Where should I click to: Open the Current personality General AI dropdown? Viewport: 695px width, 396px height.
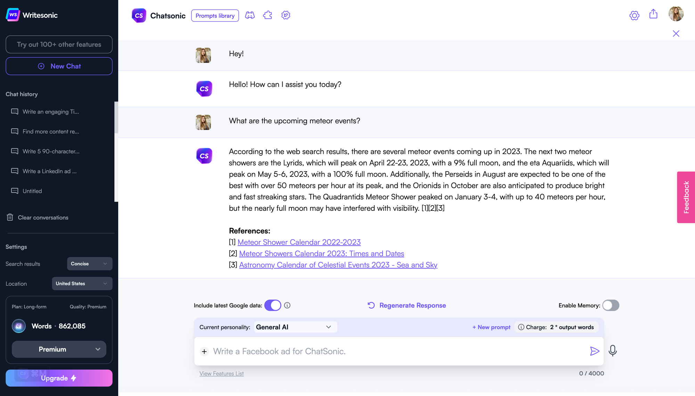(295, 327)
